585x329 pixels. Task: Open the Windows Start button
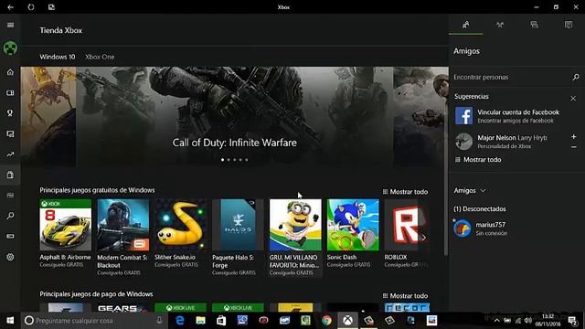click(10, 321)
